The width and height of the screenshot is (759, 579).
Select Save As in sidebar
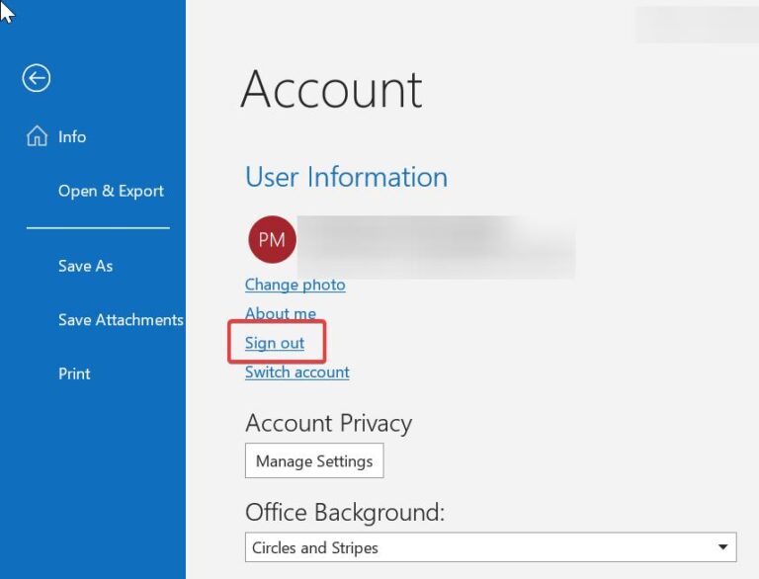coord(85,266)
